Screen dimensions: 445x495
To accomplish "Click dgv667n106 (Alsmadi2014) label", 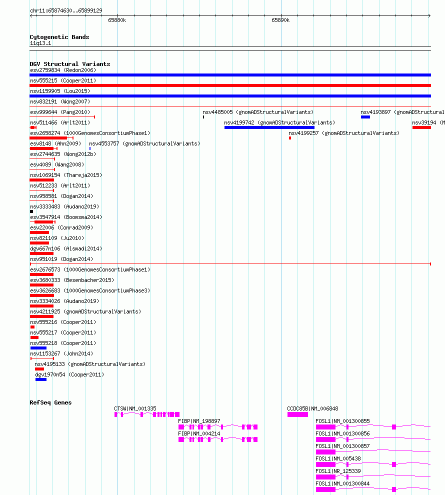I will pos(66,248).
